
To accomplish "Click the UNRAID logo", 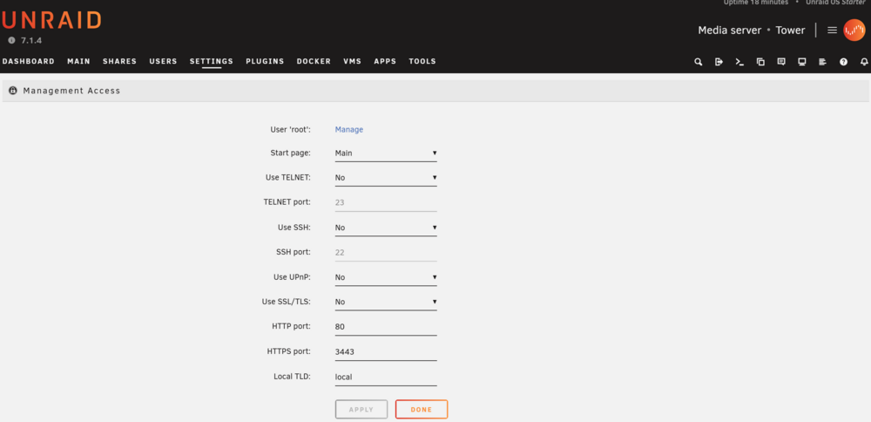I will tap(51, 21).
